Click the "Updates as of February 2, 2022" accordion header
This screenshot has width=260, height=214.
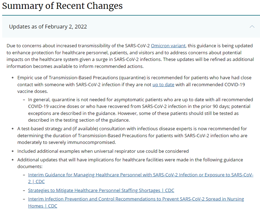pos(48,27)
